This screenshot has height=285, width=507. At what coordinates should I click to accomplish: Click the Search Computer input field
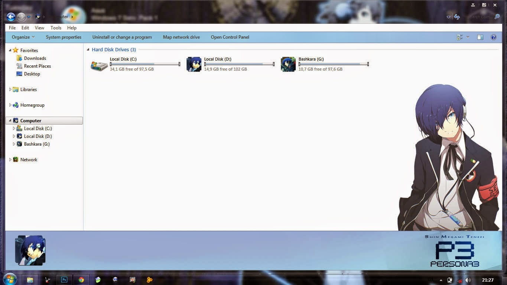point(477,17)
